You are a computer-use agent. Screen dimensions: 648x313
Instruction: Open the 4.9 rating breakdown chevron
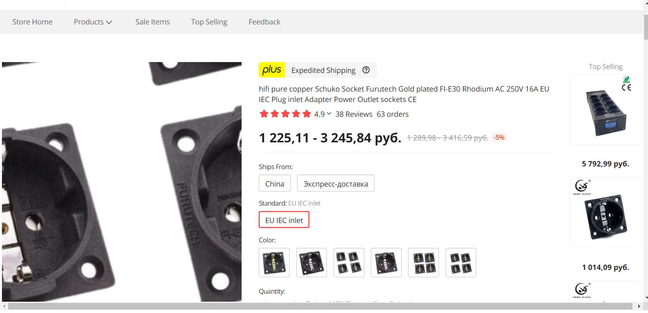(329, 114)
